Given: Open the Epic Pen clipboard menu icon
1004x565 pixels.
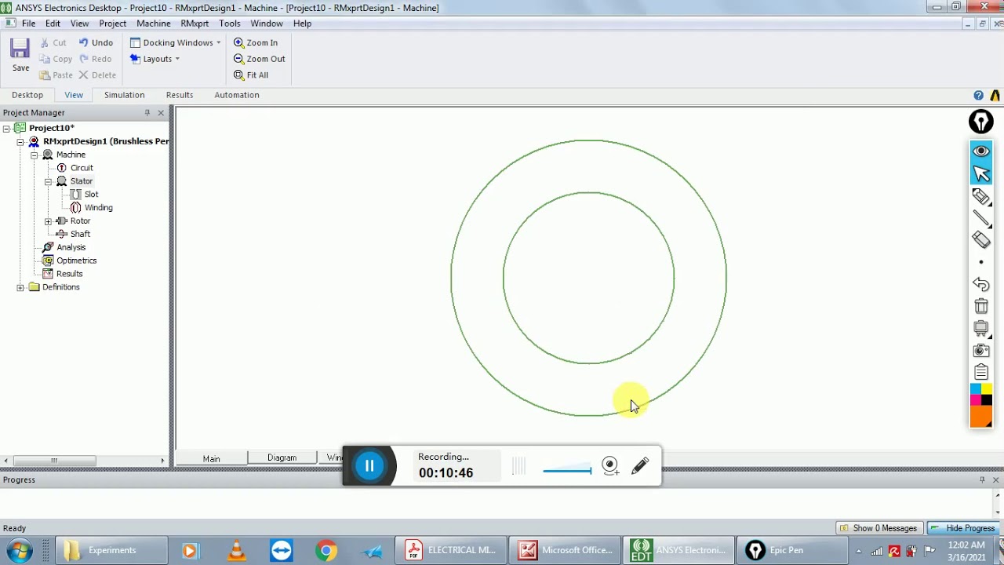Looking at the screenshot, I should coord(981,373).
